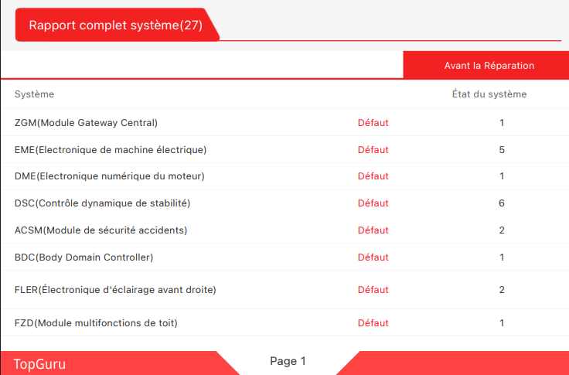Viewport: 569px width, 375px height.
Task: Select FZD Module multifonctions de toit
Action: click(x=96, y=323)
